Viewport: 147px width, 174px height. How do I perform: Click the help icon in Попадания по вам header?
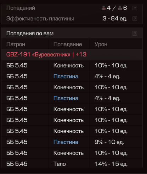(x=135, y=34)
